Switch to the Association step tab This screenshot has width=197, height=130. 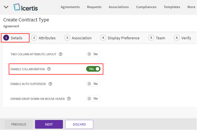pyautogui.click(x=81, y=38)
